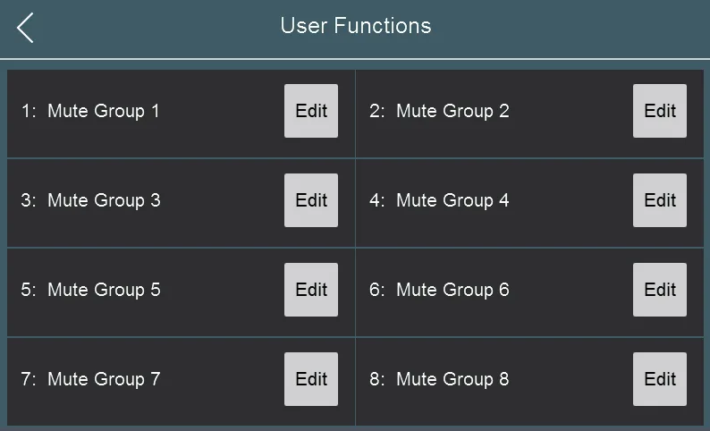
Task: Select the '2: Mute Group 2' label
Action: tap(439, 112)
